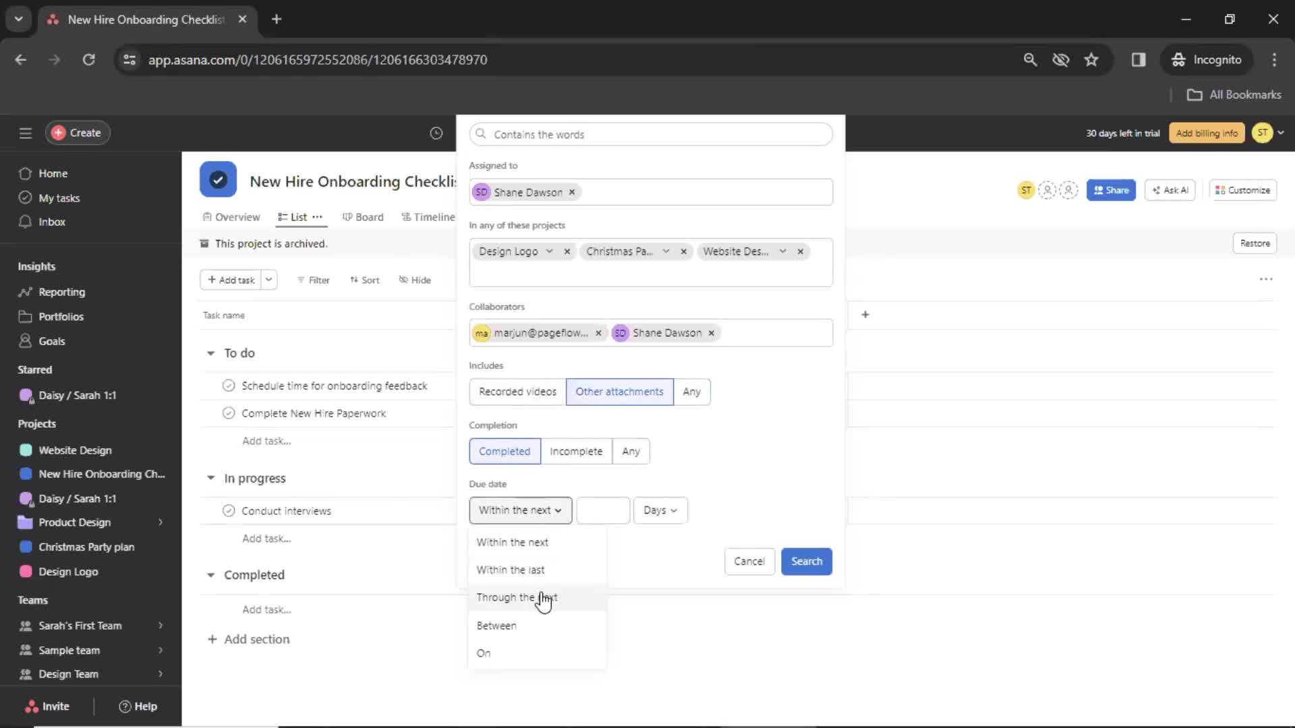The image size is (1295, 728).
Task: Open the Add task dropdown arrow
Action: point(268,280)
